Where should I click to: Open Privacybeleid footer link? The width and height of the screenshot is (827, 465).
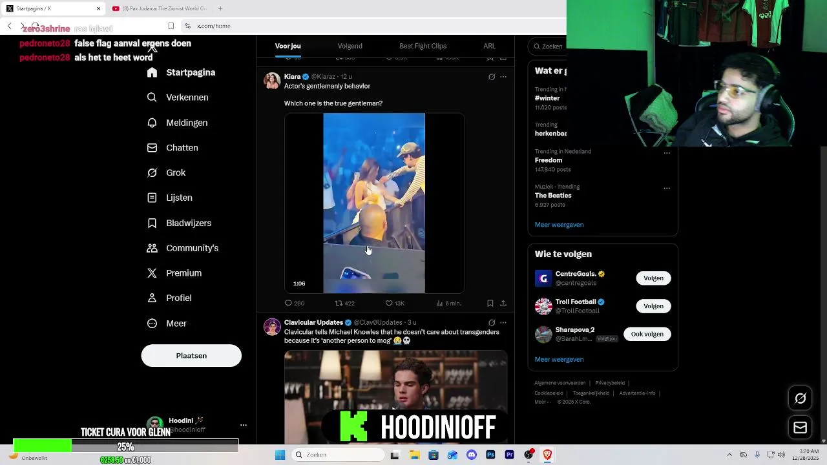coord(610,383)
